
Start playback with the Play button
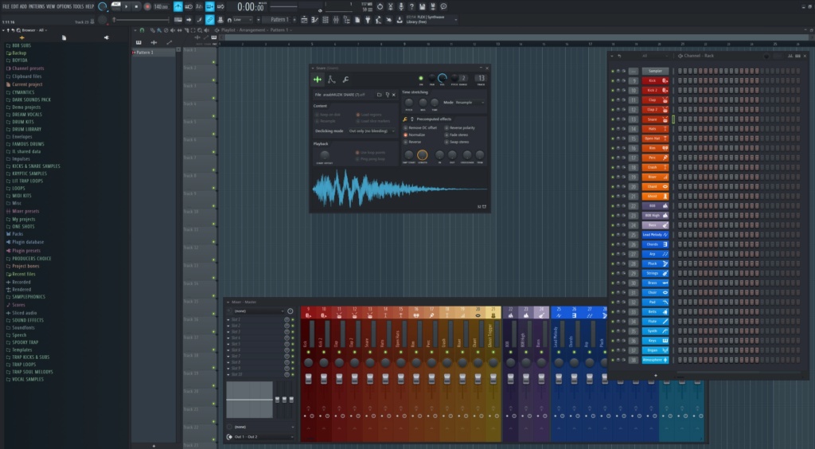(127, 6)
